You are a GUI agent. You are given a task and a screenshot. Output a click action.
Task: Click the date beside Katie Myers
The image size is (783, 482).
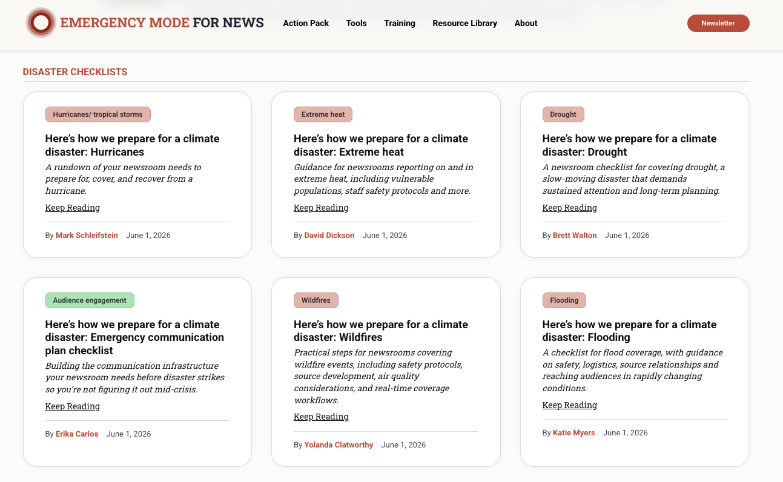[626, 433]
